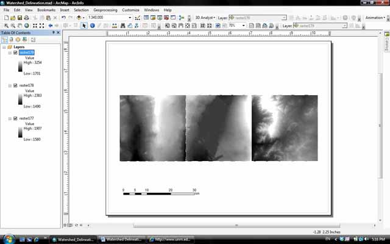Viewport: 390px width, 244px height.
Task: Open the Geoprocessing menu
Action: [x=105, y=10]
